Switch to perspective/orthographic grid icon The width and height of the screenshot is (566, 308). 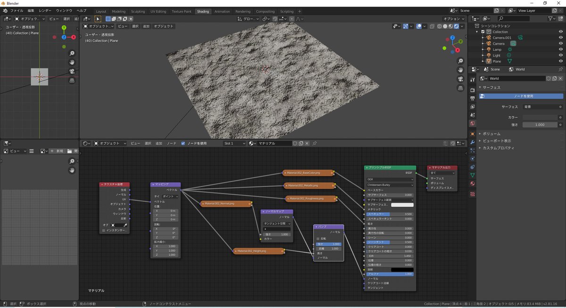pyautogui.click(x=460, y=88)
